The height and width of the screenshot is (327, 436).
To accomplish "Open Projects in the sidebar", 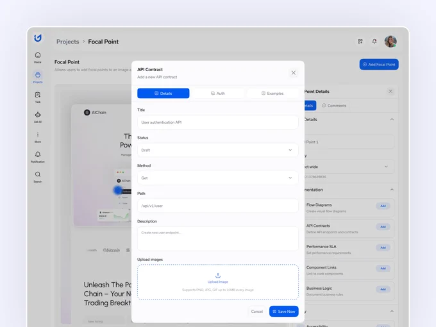I will click(x=38, y=78).
